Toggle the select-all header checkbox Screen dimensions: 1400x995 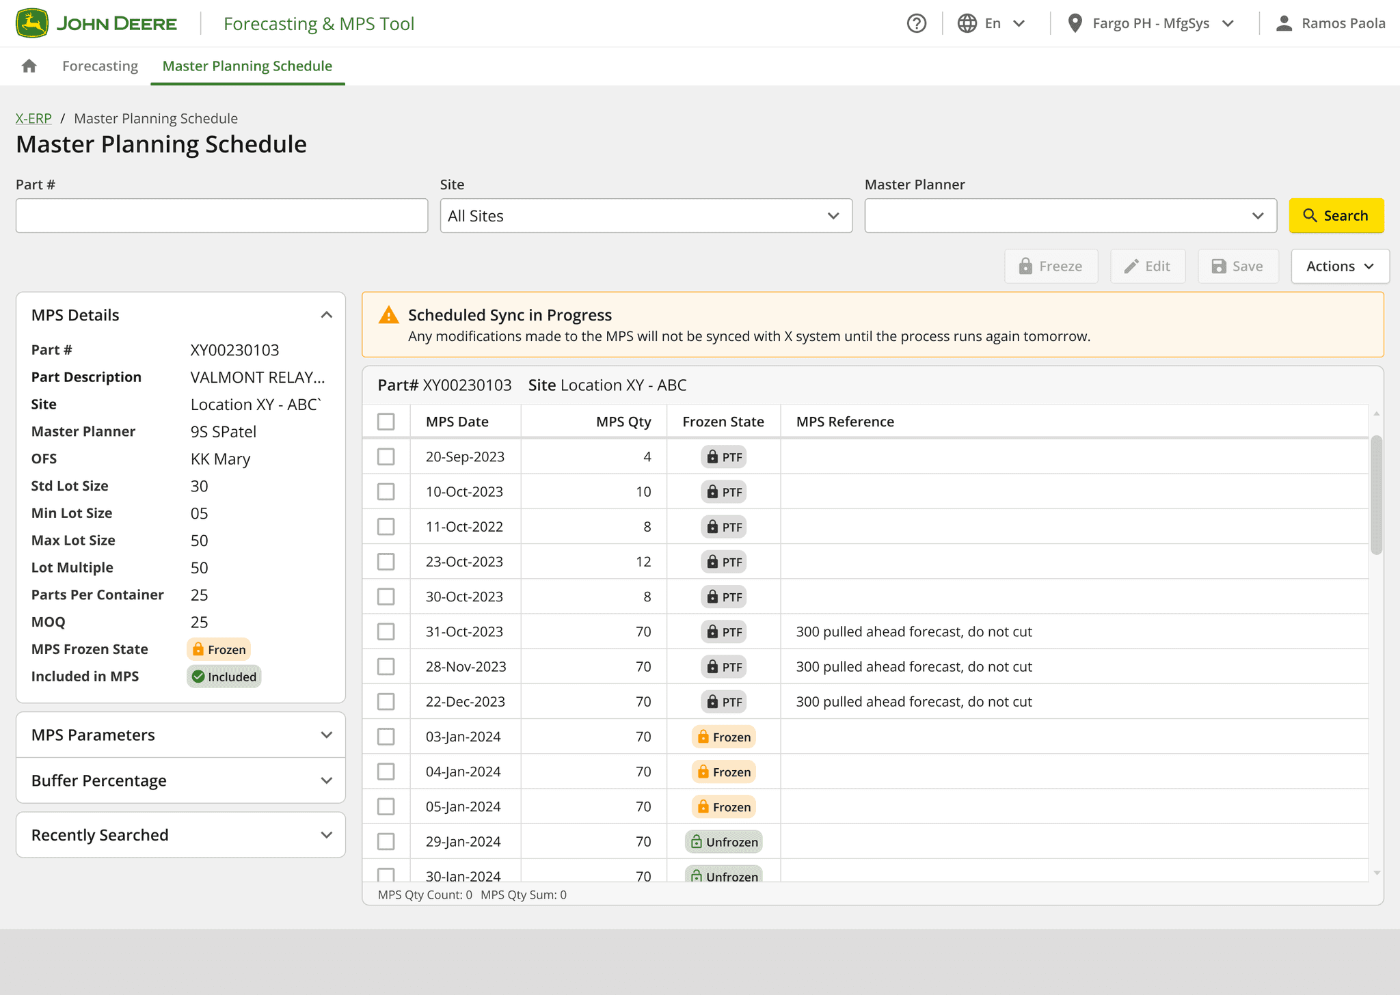coord(386,422)
